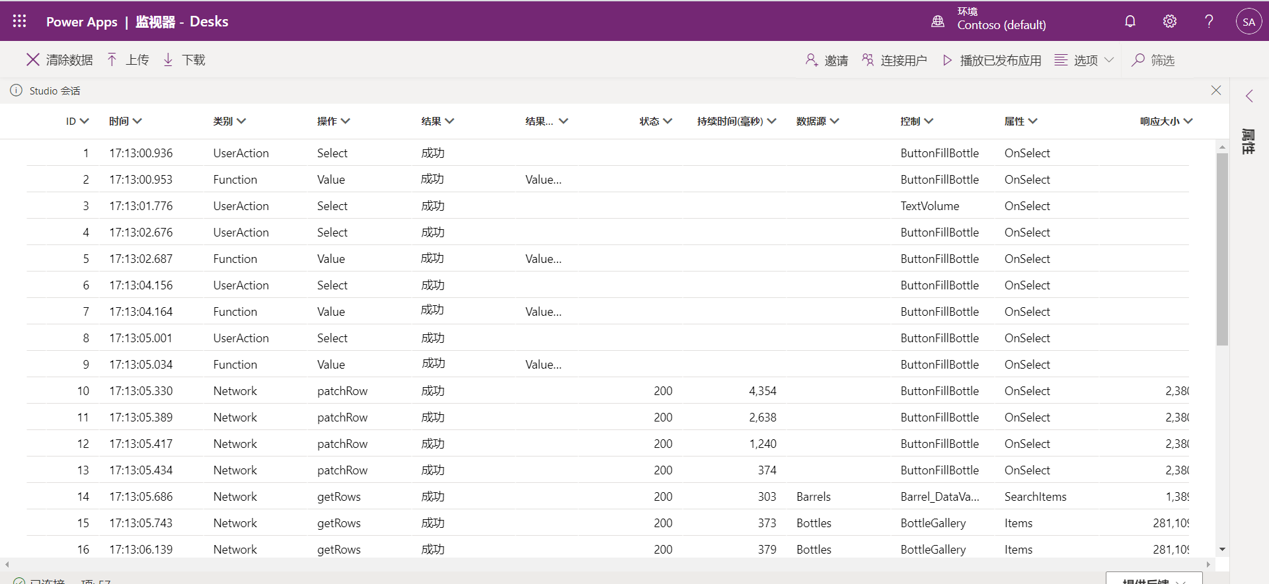Click the 连接用户 people icon

pyautogui.click(x=868, y=60)
